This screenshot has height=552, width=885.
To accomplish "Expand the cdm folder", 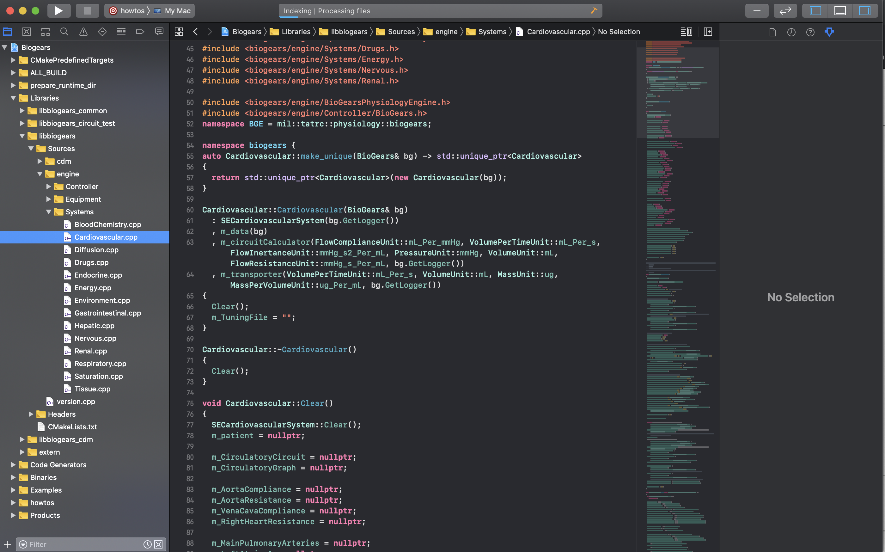I will pyautogui.click(x=40, y=161).
